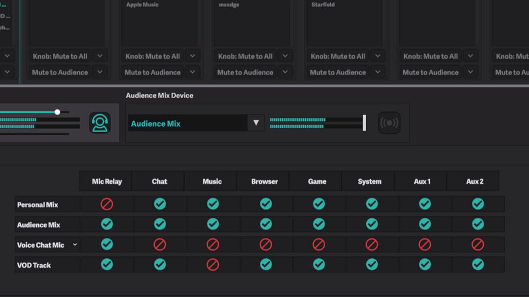Click the Audience Mix row label in the routing table
Viewport: 529px width, 297px height.
38,225
